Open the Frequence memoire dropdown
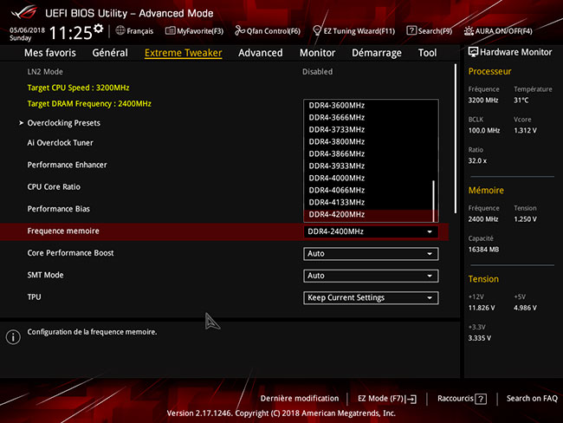Image resolution: width=563 pixels, height=423 pixels. point(371,231)
